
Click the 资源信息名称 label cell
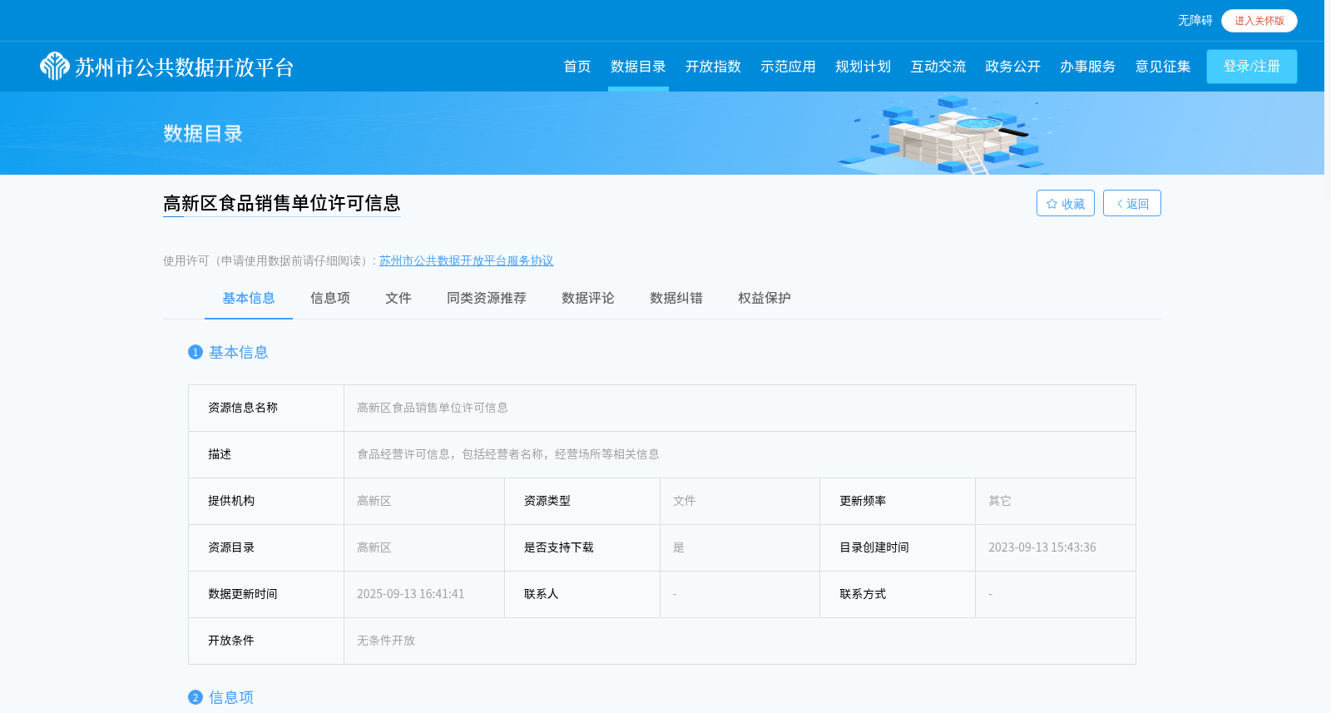(266, 408)
